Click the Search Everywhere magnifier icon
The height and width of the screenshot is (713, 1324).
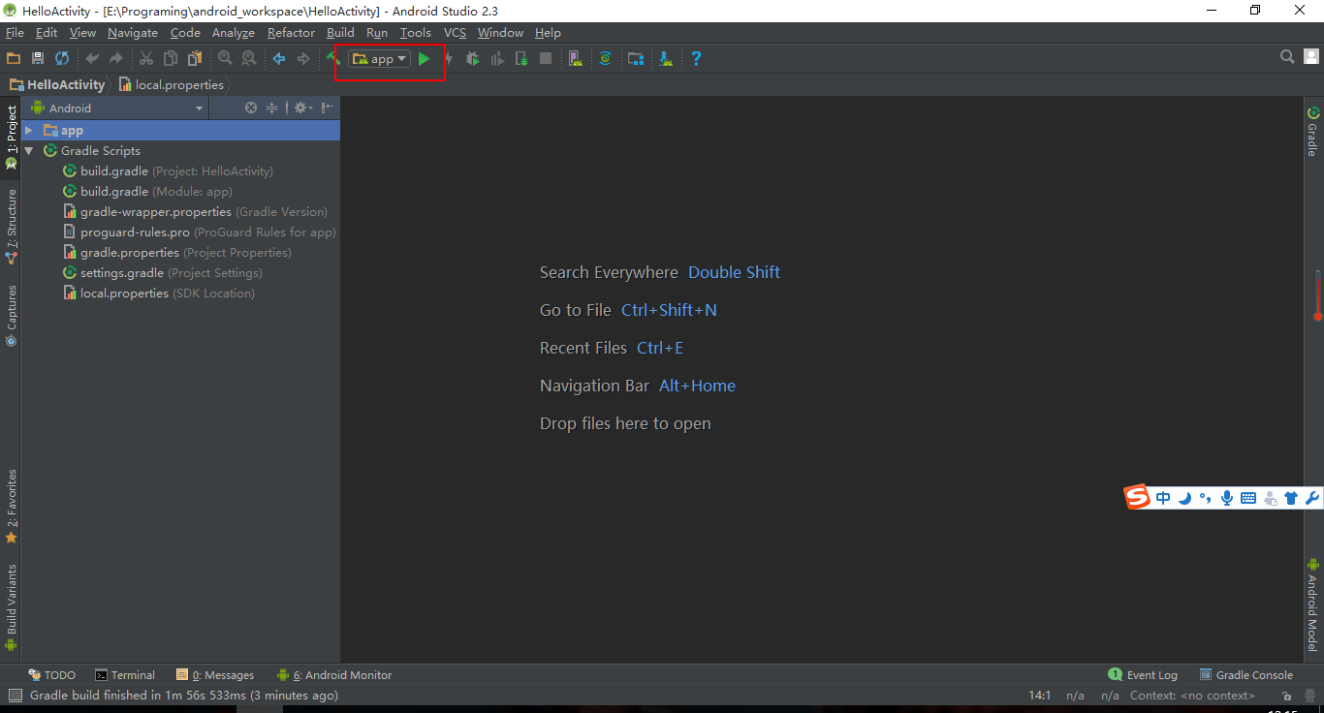[x=1287, y=57]
